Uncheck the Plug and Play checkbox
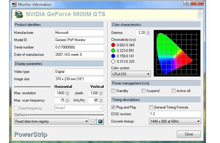220x143 pixels. pos(113,107)
